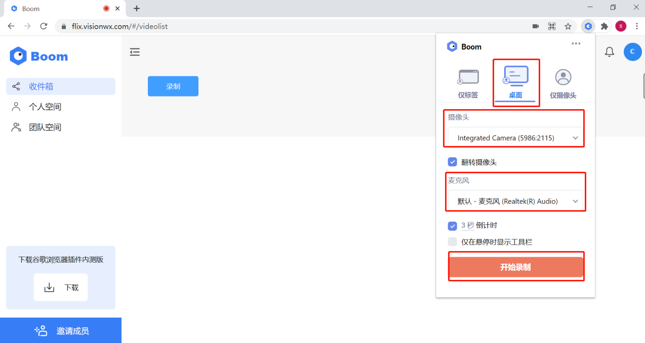Open 团队空间 in sidebar
645x343 pixels.
61,127
